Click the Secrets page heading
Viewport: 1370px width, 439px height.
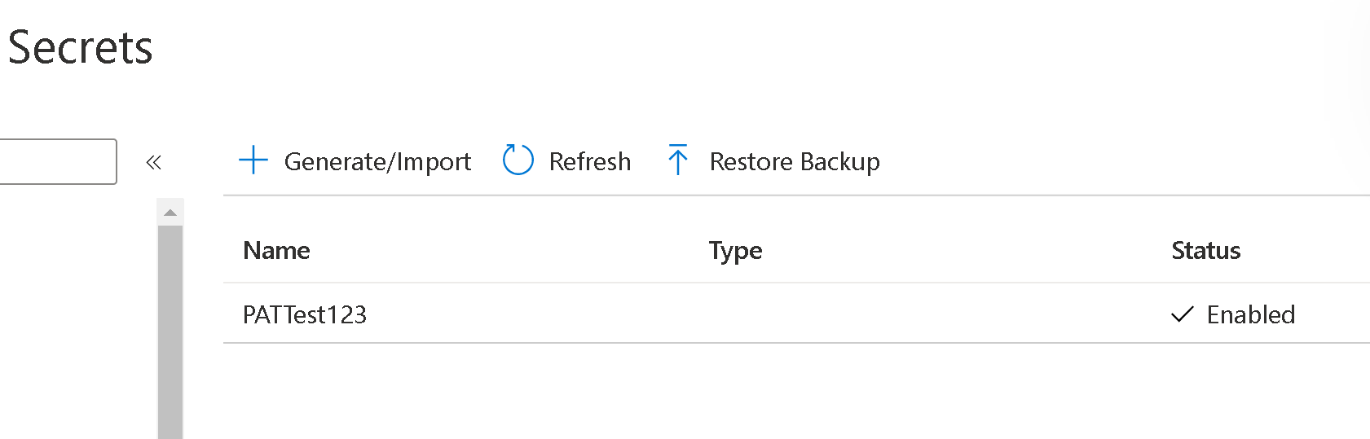tap(80, 47)
